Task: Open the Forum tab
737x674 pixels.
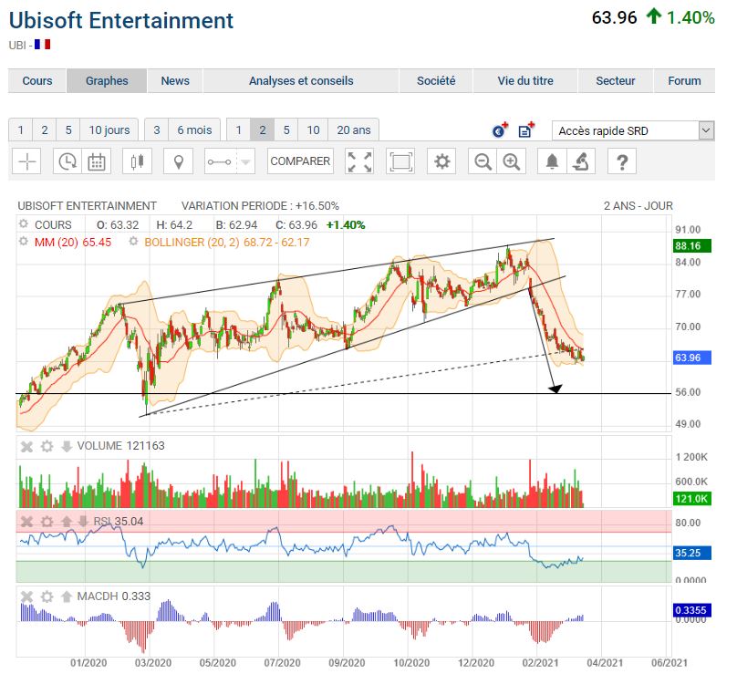Action: 684,81
